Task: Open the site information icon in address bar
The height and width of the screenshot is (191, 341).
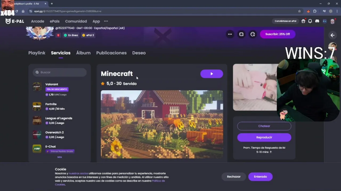Action: click(31, 11)
